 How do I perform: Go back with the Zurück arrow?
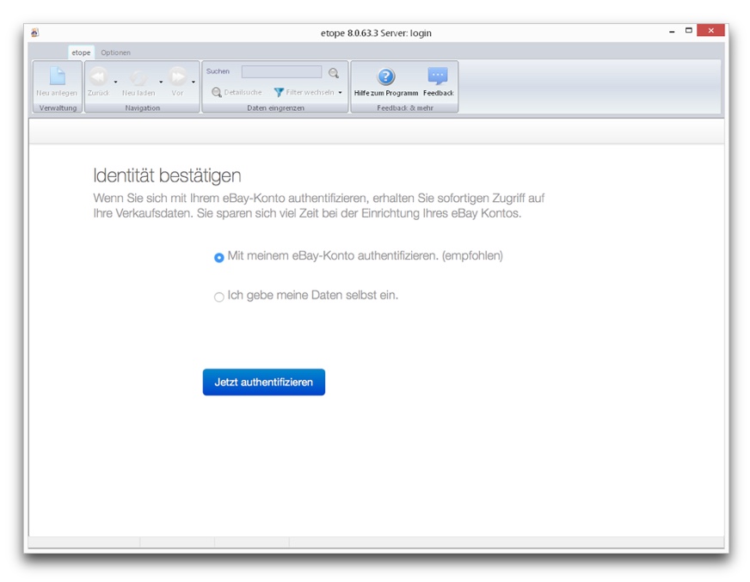click(x=98, y=77)
